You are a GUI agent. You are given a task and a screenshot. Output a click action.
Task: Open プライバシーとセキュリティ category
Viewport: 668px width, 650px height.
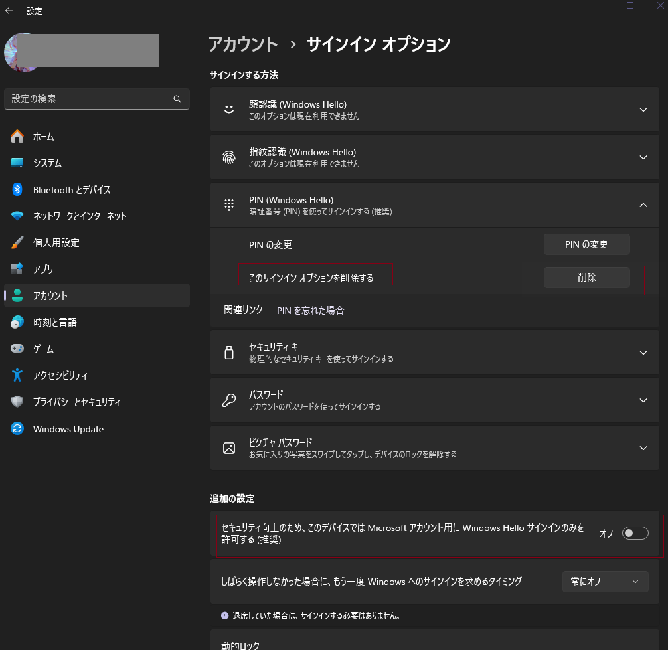pos(97,402)
